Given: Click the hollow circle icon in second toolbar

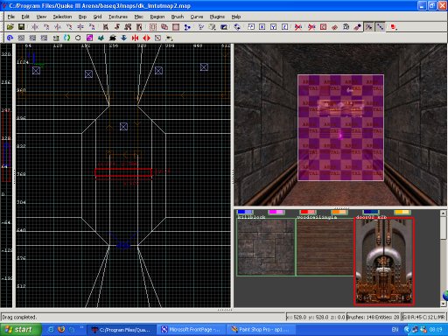Looking at the screenshot, I should (x=78, y=38).
